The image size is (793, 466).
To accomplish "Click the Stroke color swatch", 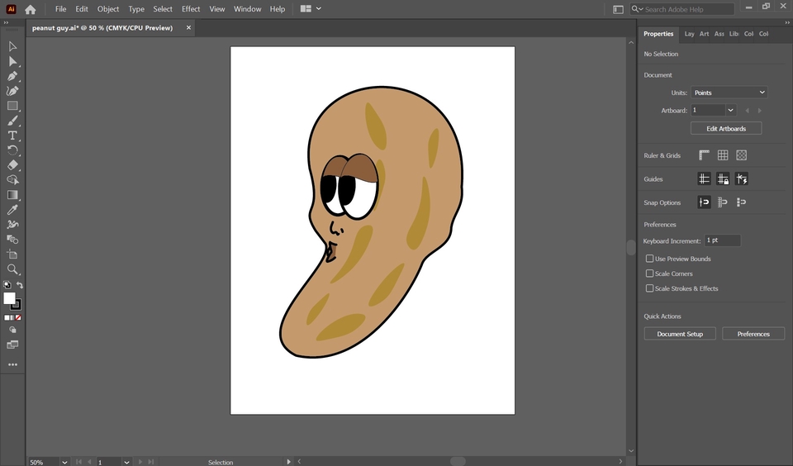I will (17, 305).
